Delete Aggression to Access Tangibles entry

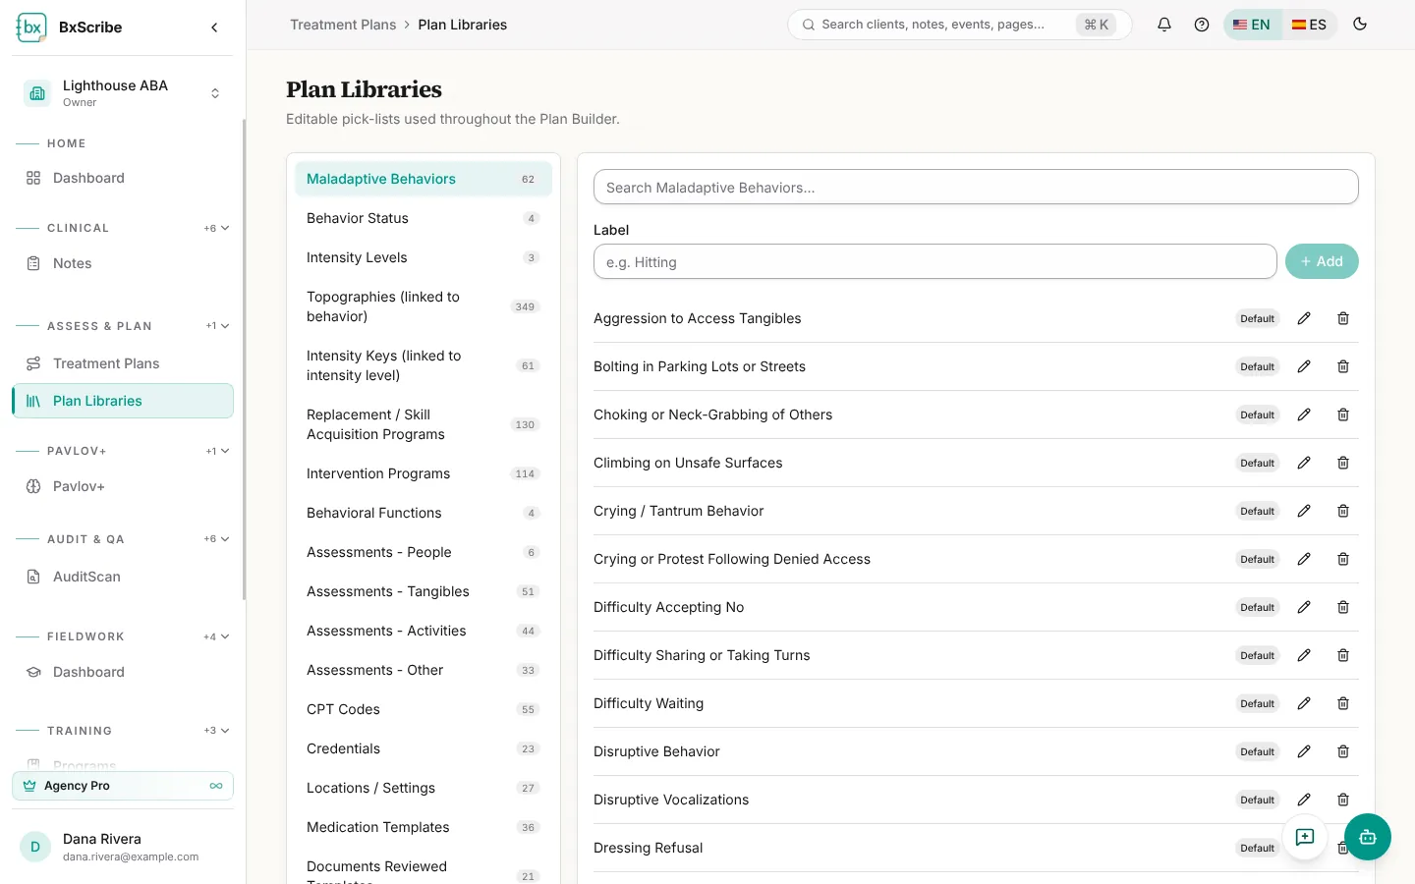pyautogui.click(x=1343, y=318)
